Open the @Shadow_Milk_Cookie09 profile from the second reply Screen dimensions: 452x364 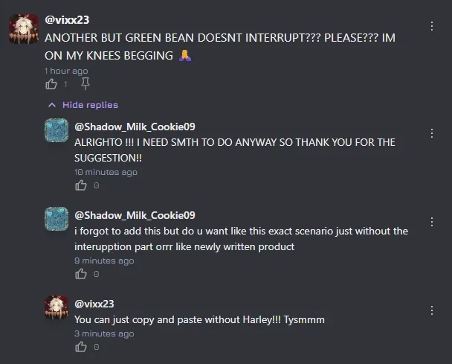point(135,215)
